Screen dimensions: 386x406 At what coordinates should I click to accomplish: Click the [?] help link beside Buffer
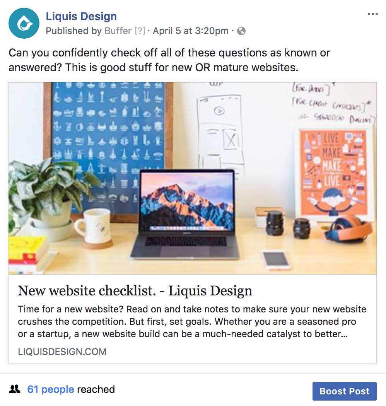[x=140, y=31]
